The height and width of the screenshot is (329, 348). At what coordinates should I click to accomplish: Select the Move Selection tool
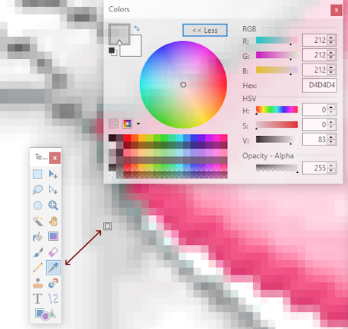pyautogui.click(x=53, y=190)
